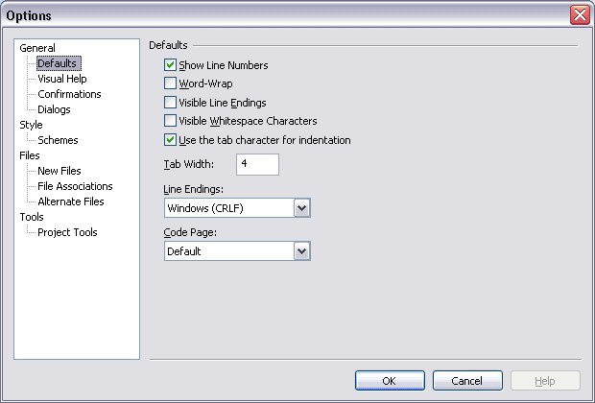This screenshot has width=595, height=403.
Task: Close the Options dialog window
Action: [579, 15]
